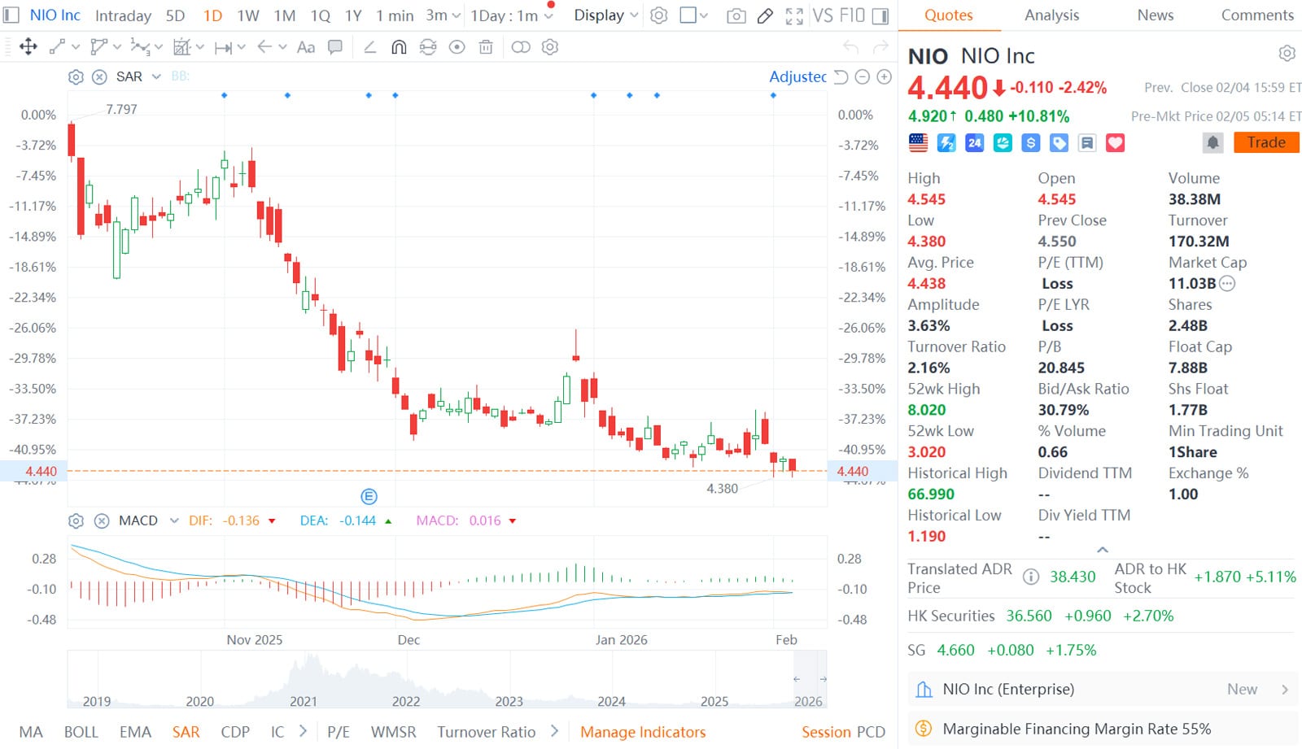1302x749 pixels.
Task: Enter fullscreen chart mode via the expand icon
Action: point(793,15)
